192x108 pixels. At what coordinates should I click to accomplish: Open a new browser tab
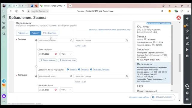pyautogui.click(x=70, y=6)
